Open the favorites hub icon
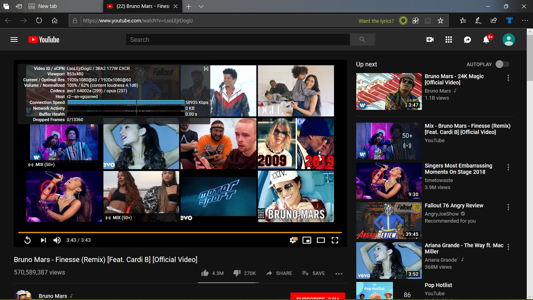The height and width of the screenshot is (300, 533). point(463,21)
